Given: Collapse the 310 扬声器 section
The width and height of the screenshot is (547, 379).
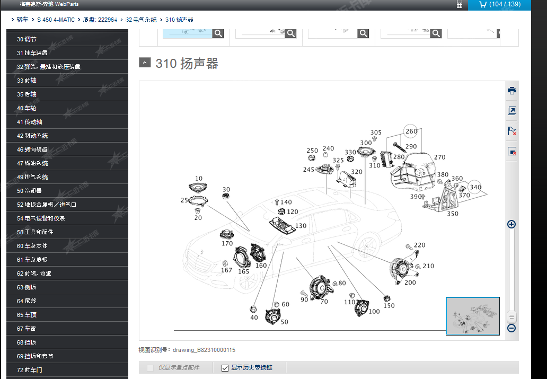Looking at the screenshot, I should click(145, 63).
